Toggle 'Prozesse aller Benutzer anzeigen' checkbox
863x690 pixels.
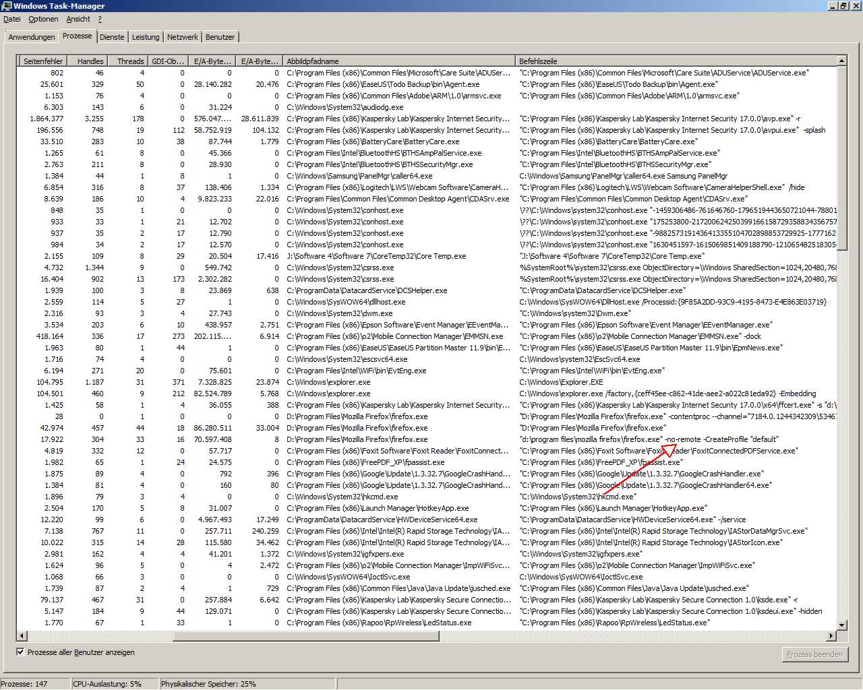(20, 652)
